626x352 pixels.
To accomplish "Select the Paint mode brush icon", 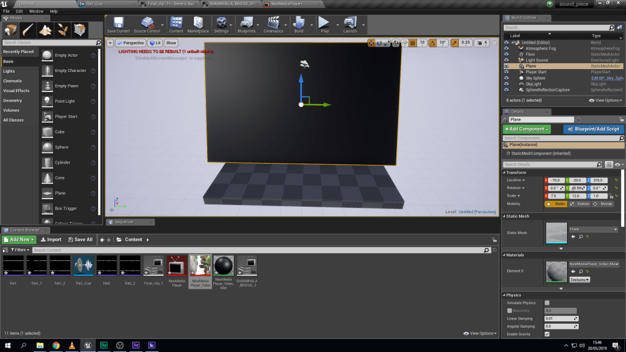I will (28, 30).
